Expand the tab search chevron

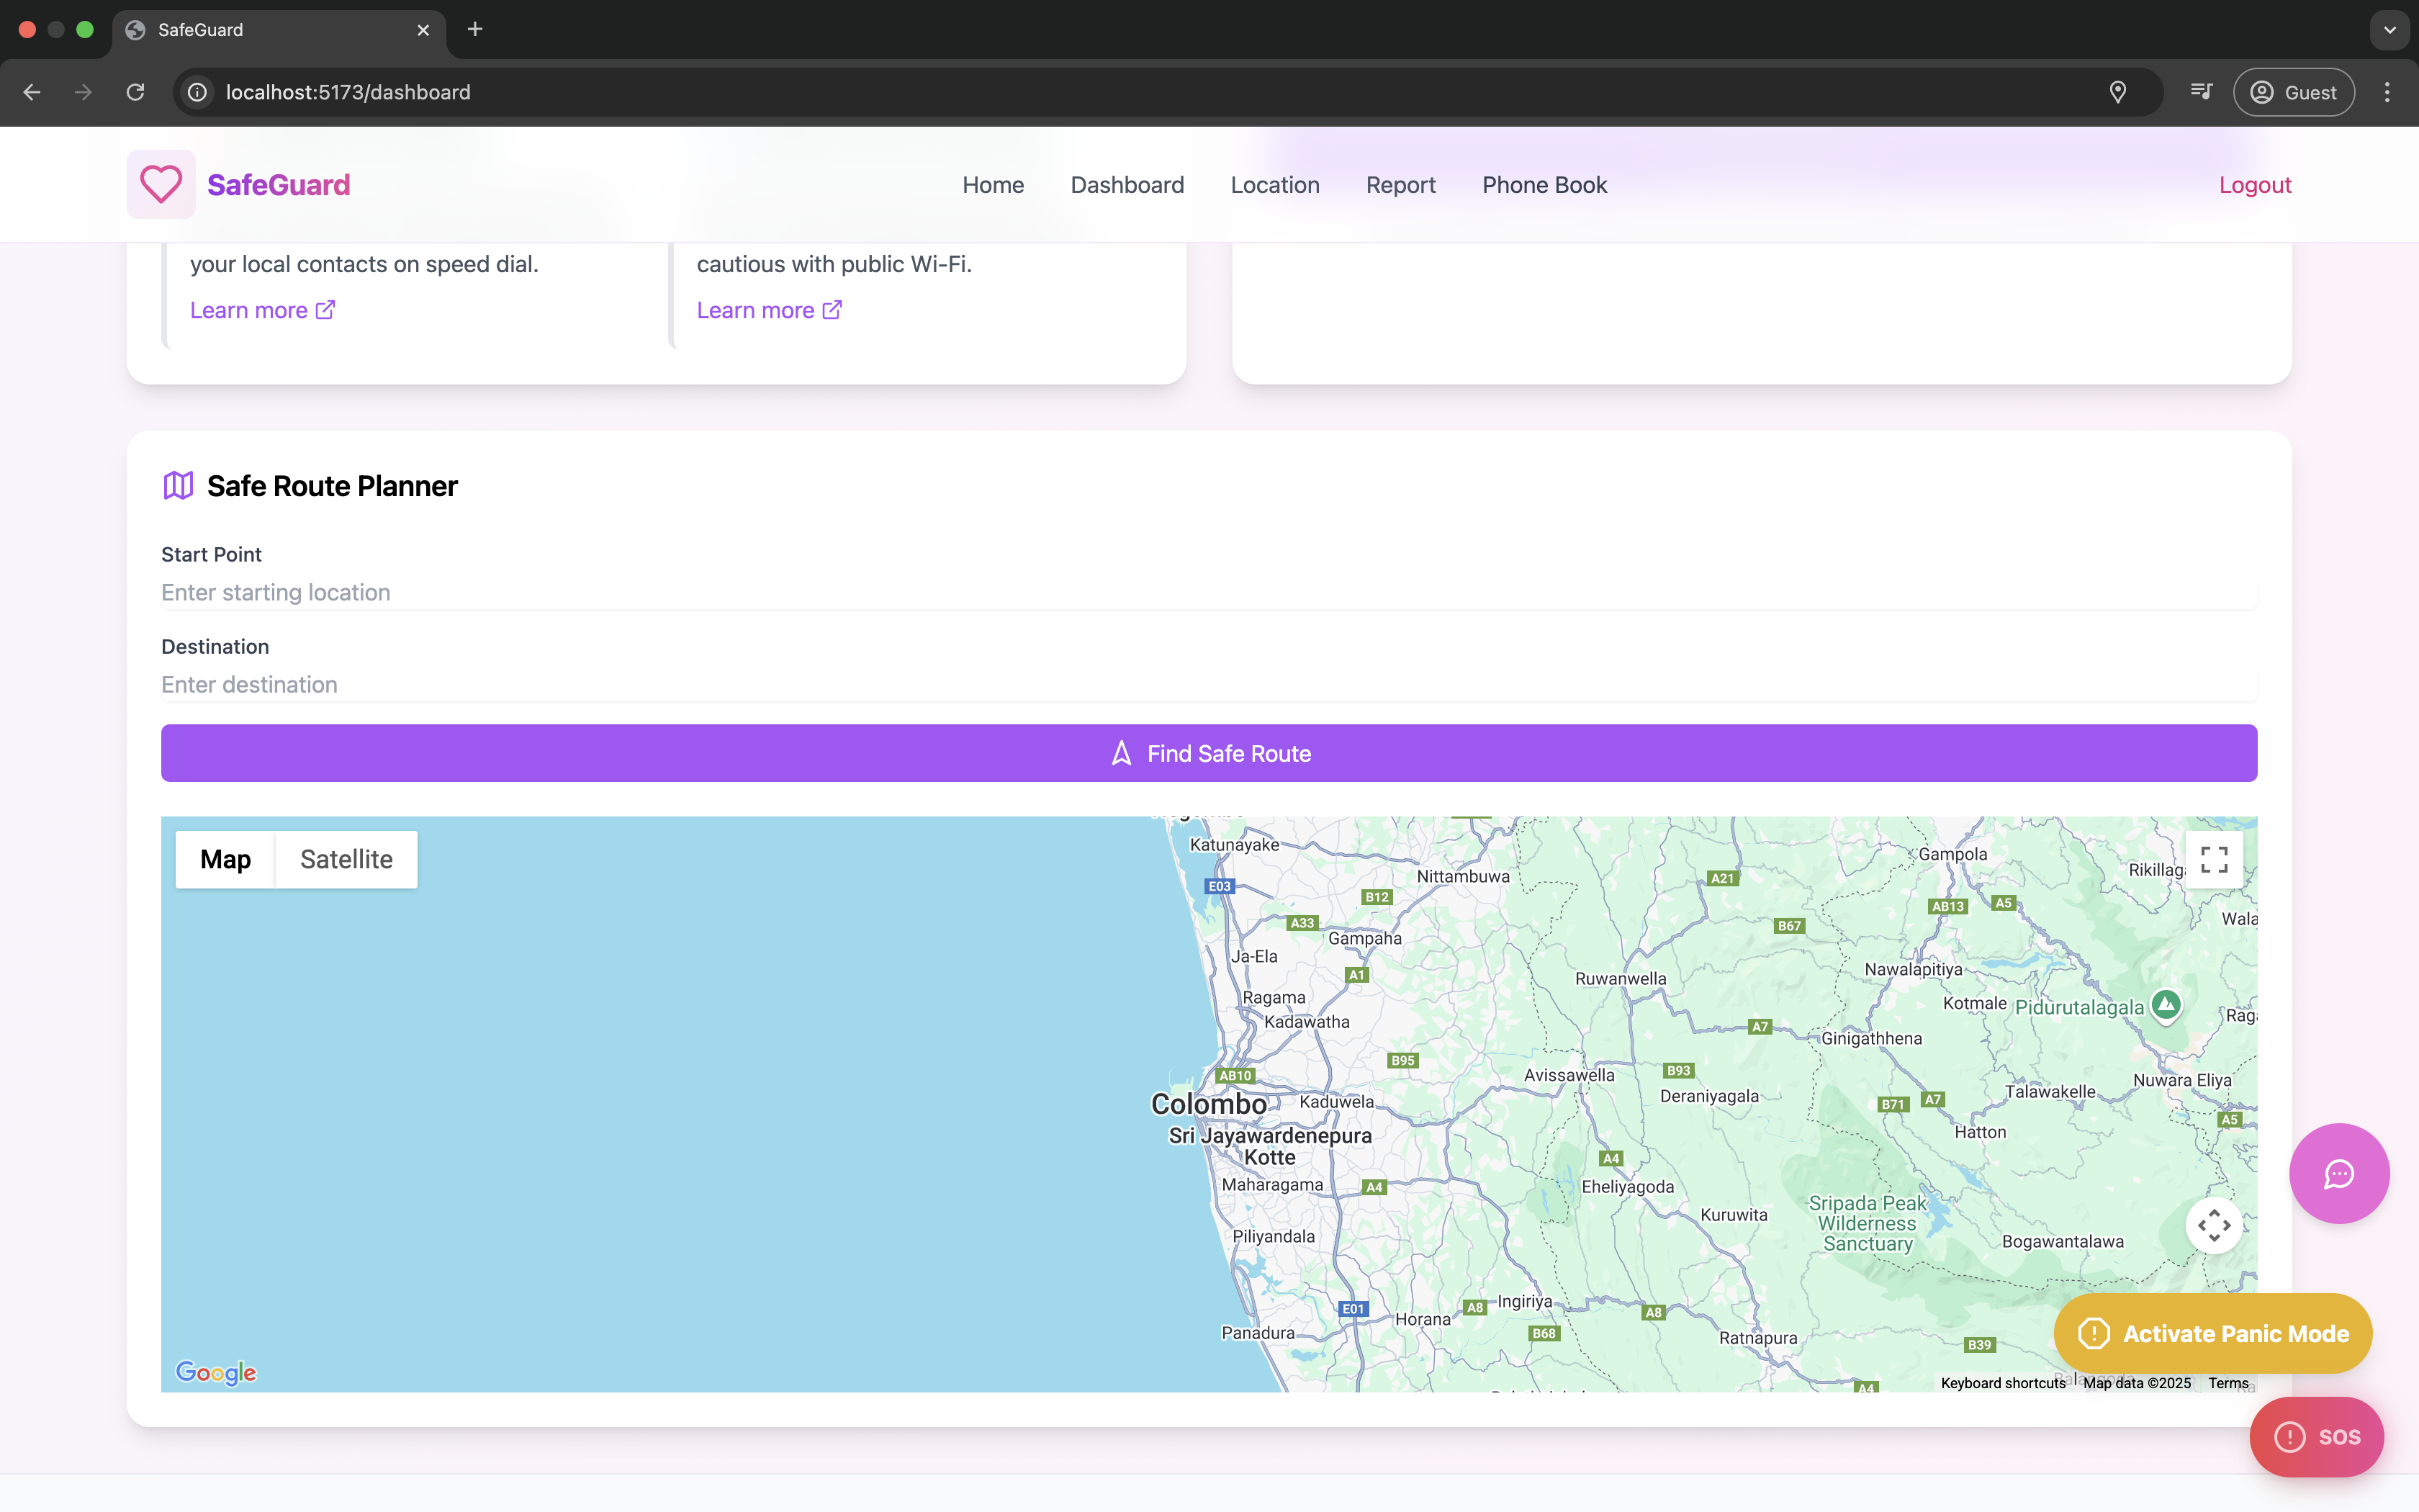point(2389,30)
